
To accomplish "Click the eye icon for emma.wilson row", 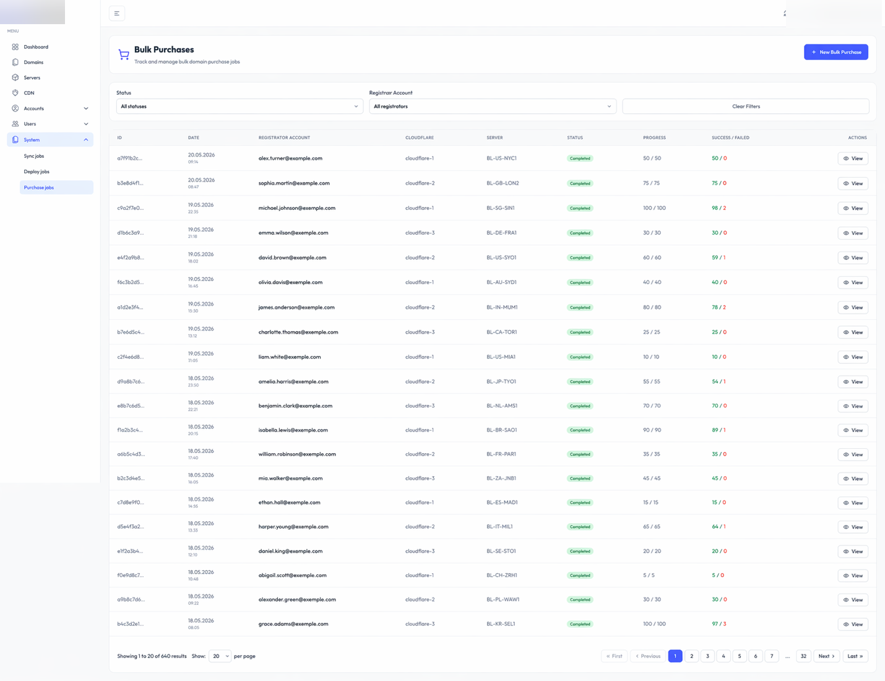I will pyautogui.click(x=846, y=233).
